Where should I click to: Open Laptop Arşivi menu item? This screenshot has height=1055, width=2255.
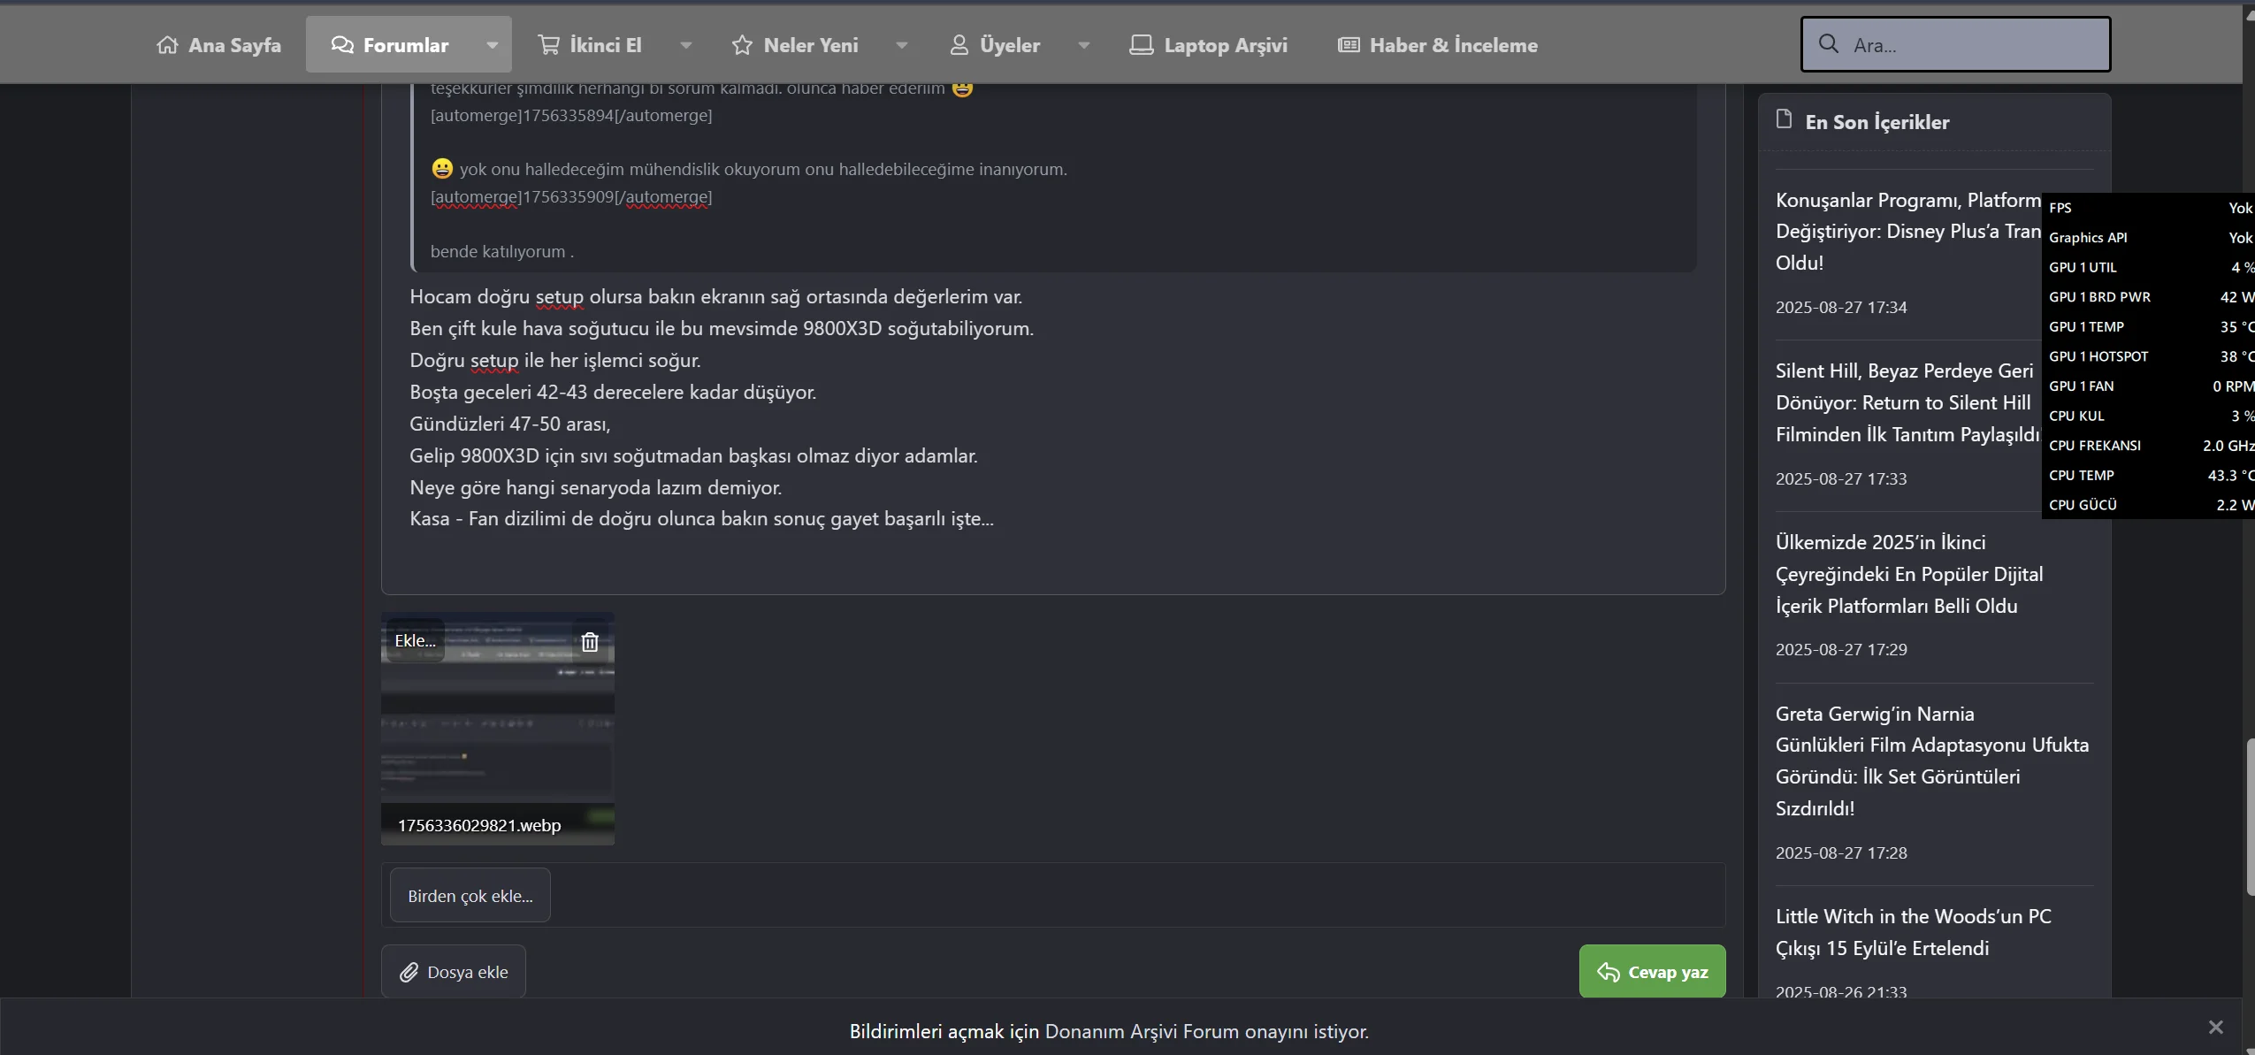coord(1225,45)
